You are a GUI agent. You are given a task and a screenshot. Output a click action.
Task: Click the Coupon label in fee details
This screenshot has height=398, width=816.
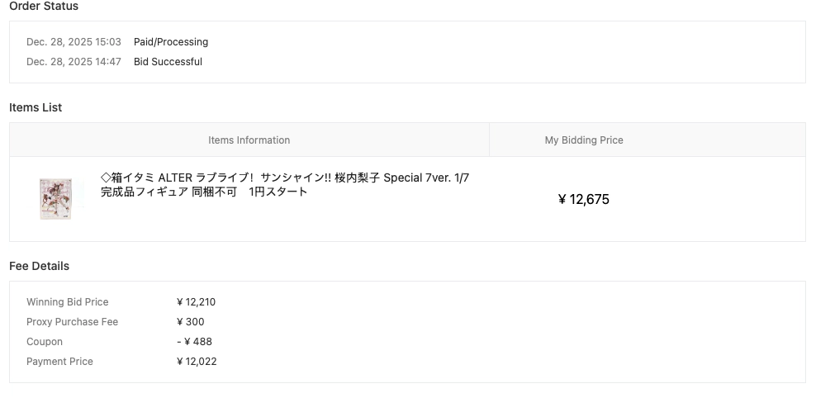click(x=45, y=342)
